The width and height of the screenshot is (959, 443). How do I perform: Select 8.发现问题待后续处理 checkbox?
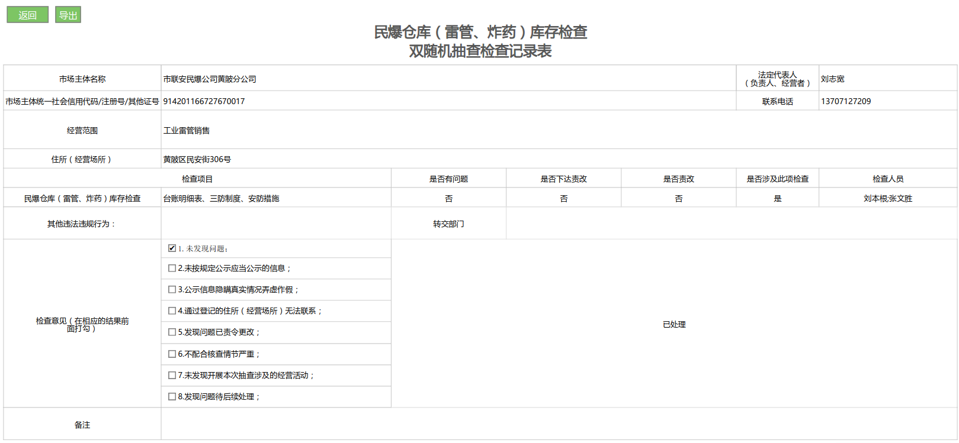pyautogui.click(x=172, y=397)
